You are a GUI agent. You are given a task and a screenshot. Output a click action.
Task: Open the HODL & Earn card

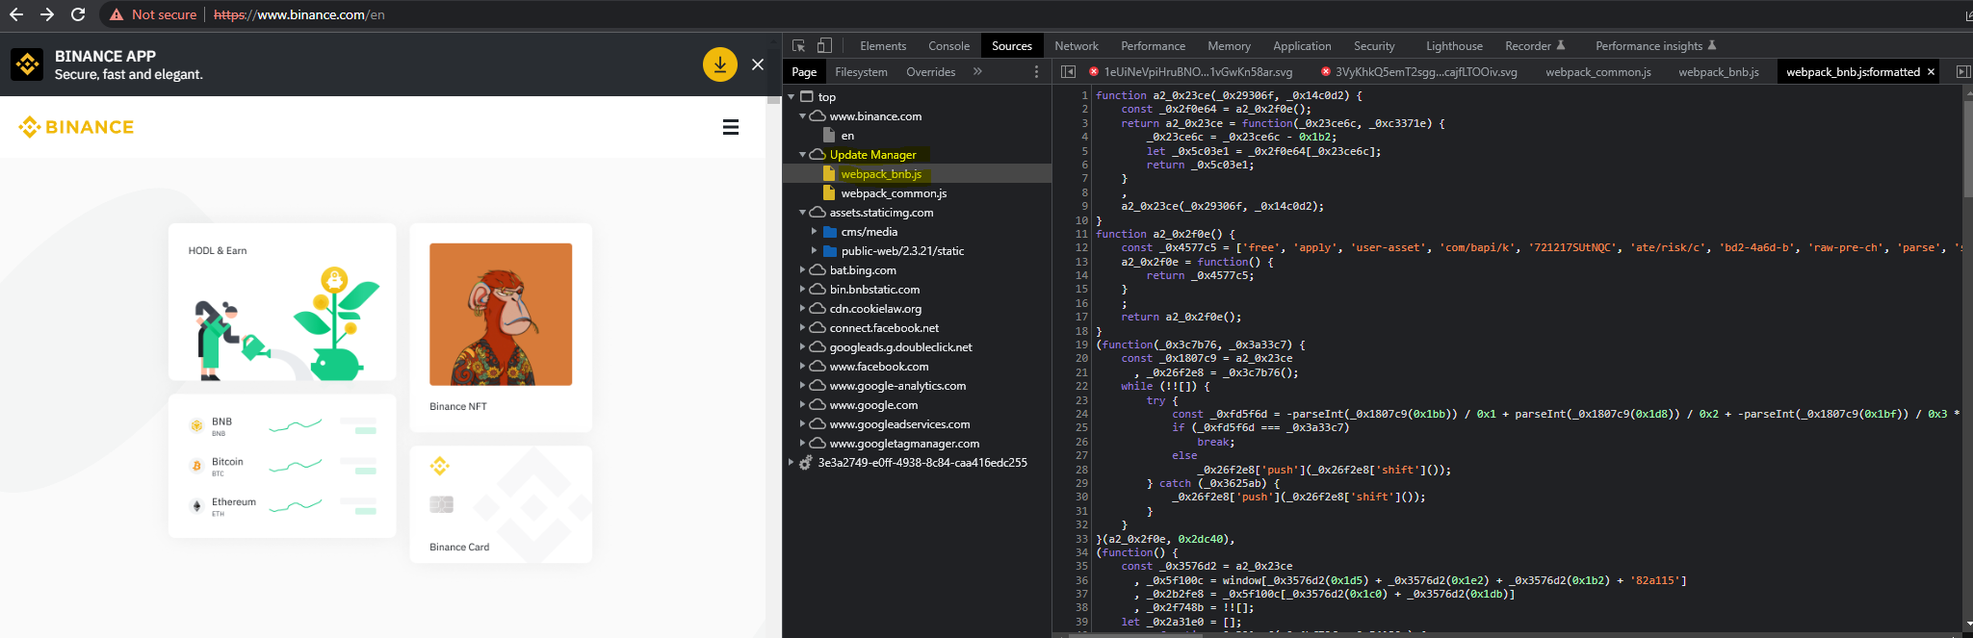coord(282,302)
